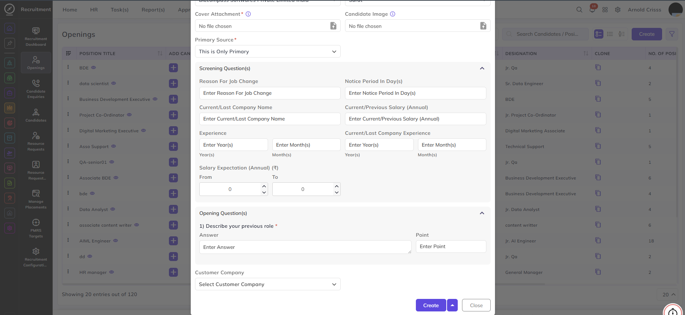Viewport: 685px width, 315px height.
Task: Open the Report(s) menu
Action: (x=153, y=10)
